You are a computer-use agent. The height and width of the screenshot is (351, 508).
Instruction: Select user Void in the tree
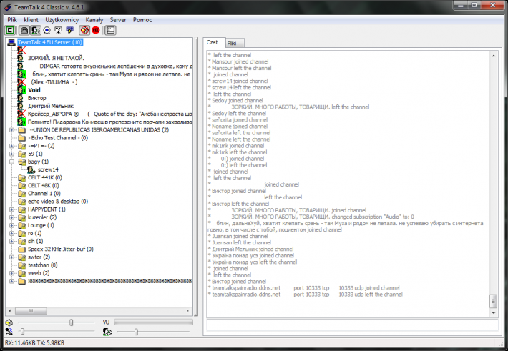coord(34,90)
